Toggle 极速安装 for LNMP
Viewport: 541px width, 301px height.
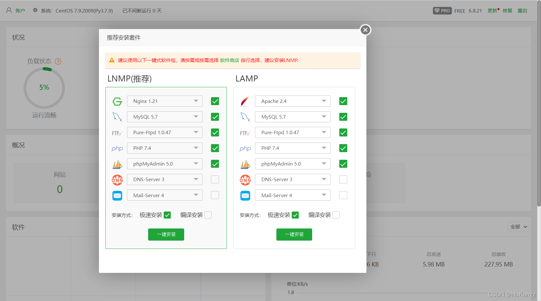pos(167,215)
